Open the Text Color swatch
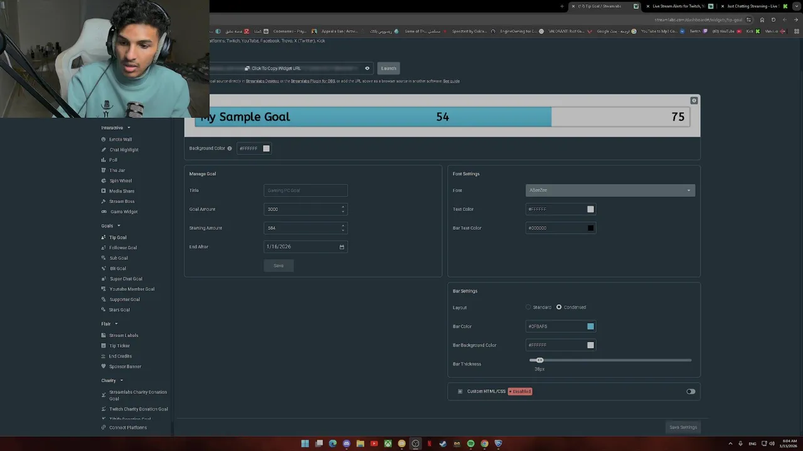Image resolution: width=803 pixels, height=451 pixels. point(590,209)
